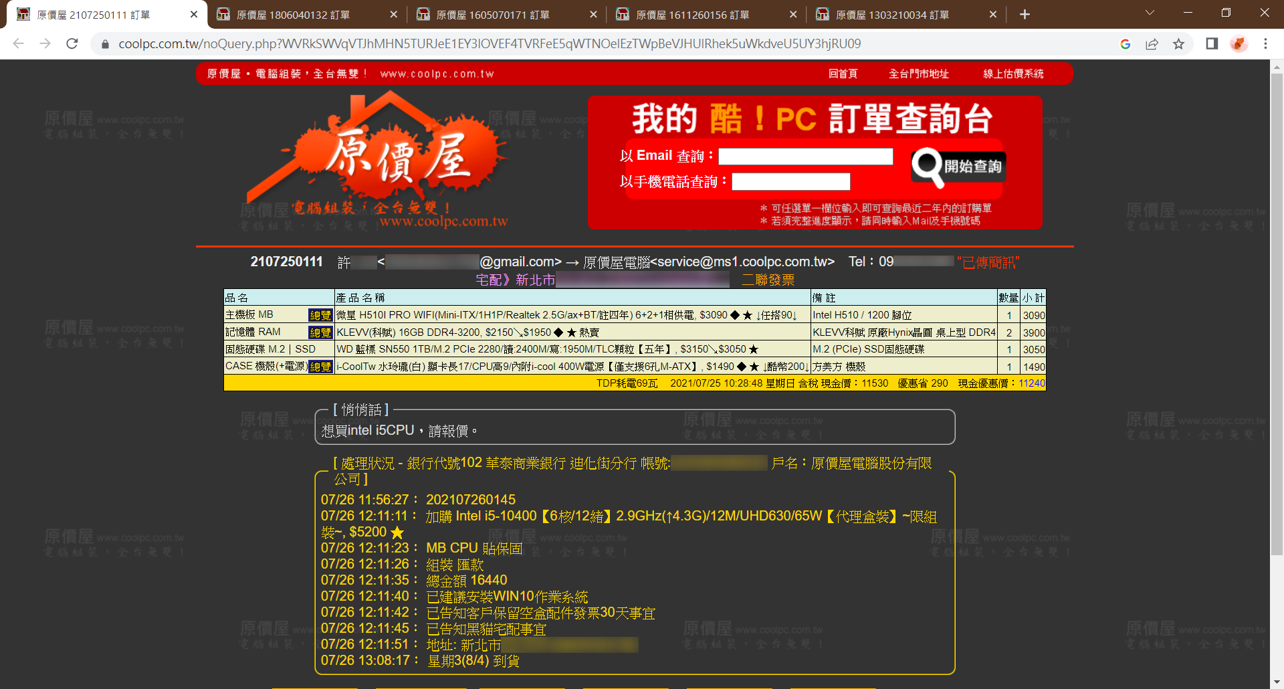The width and height of the screenshot is (1284, 689).
Task: Switch to the 原價屋 1611260156 訂單 tab
Action: click(707, 15)
